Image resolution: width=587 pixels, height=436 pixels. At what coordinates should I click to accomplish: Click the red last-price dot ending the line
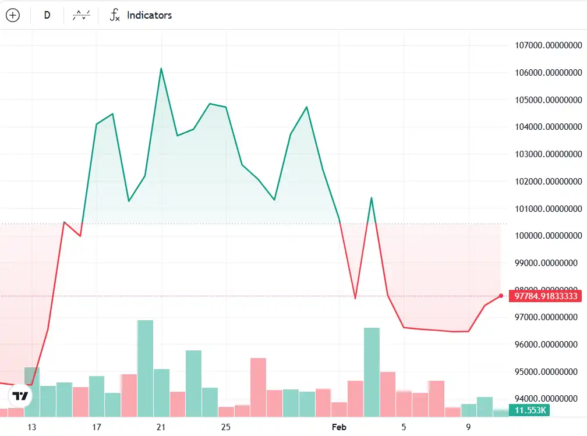[x=501, y=296]
